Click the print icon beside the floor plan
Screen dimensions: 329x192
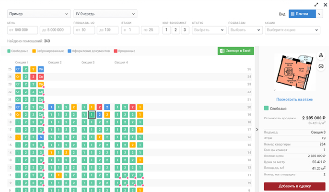[x=320, y=55]
